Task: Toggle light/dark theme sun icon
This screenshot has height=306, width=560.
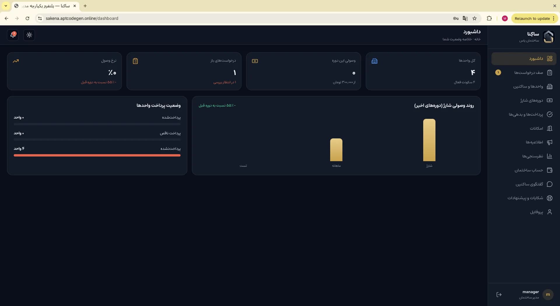Action: click(29, 35)
